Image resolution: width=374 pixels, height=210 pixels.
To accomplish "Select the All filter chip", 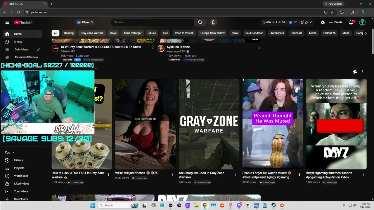I will (x=55, y=33).
